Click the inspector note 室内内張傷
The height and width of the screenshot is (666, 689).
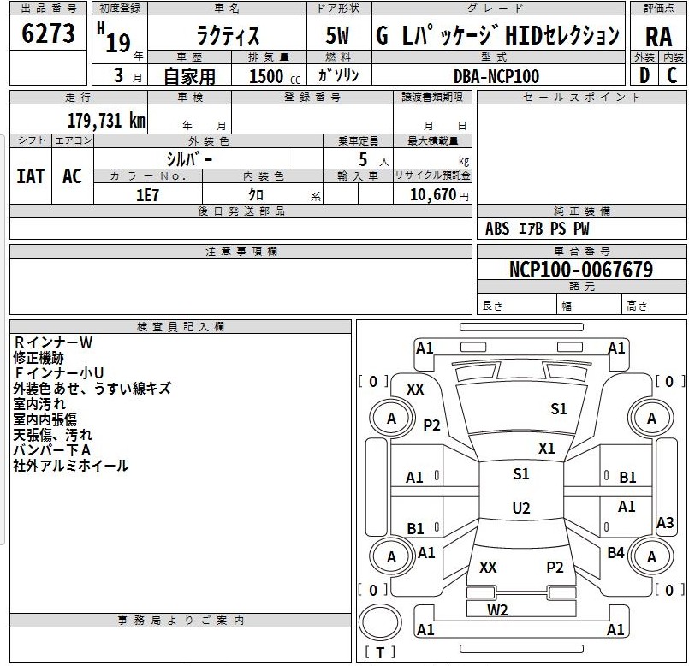point(45,419)
